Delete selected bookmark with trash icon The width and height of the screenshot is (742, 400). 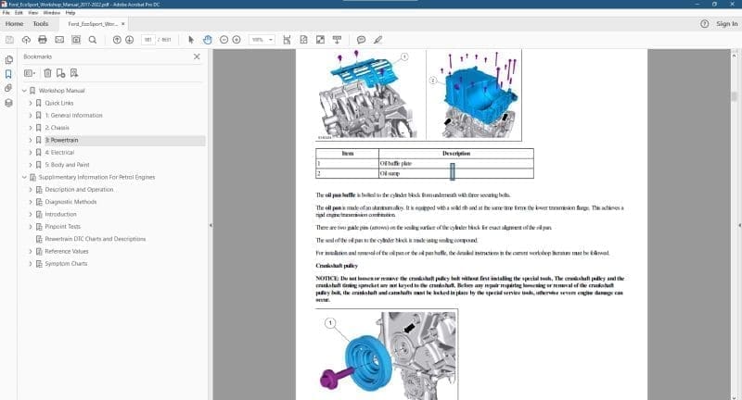[47, 72]
